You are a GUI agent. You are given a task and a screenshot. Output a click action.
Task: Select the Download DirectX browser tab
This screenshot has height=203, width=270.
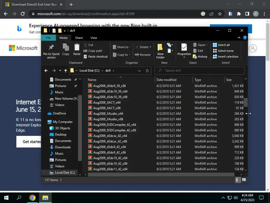(34, 4)
